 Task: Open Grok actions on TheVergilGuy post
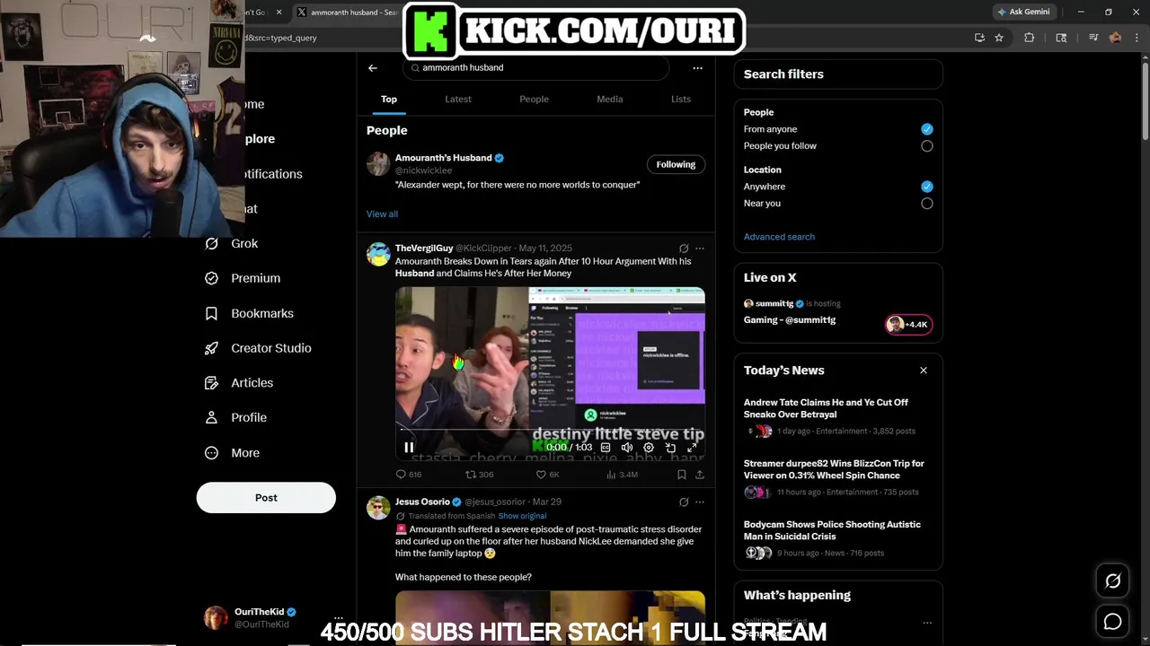pos(684,249)
